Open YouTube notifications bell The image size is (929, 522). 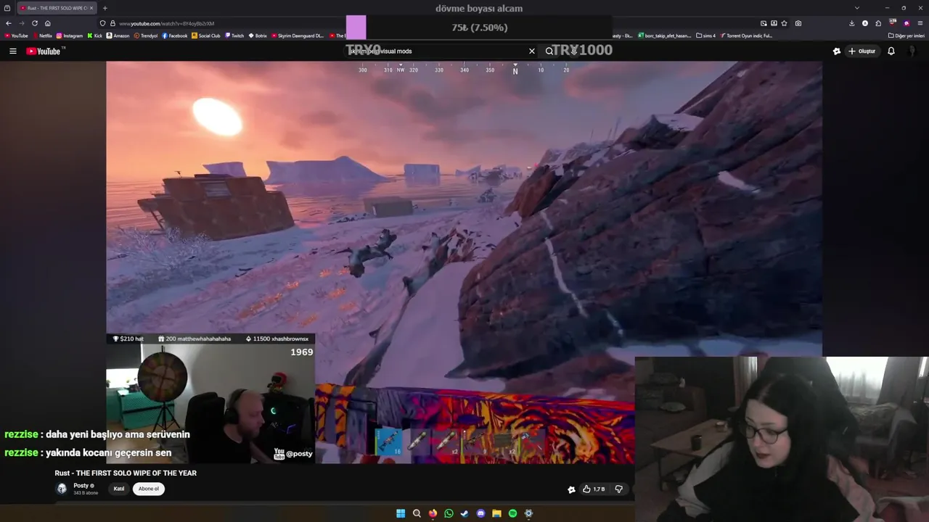pyautogui.click(x=891, y=51)
